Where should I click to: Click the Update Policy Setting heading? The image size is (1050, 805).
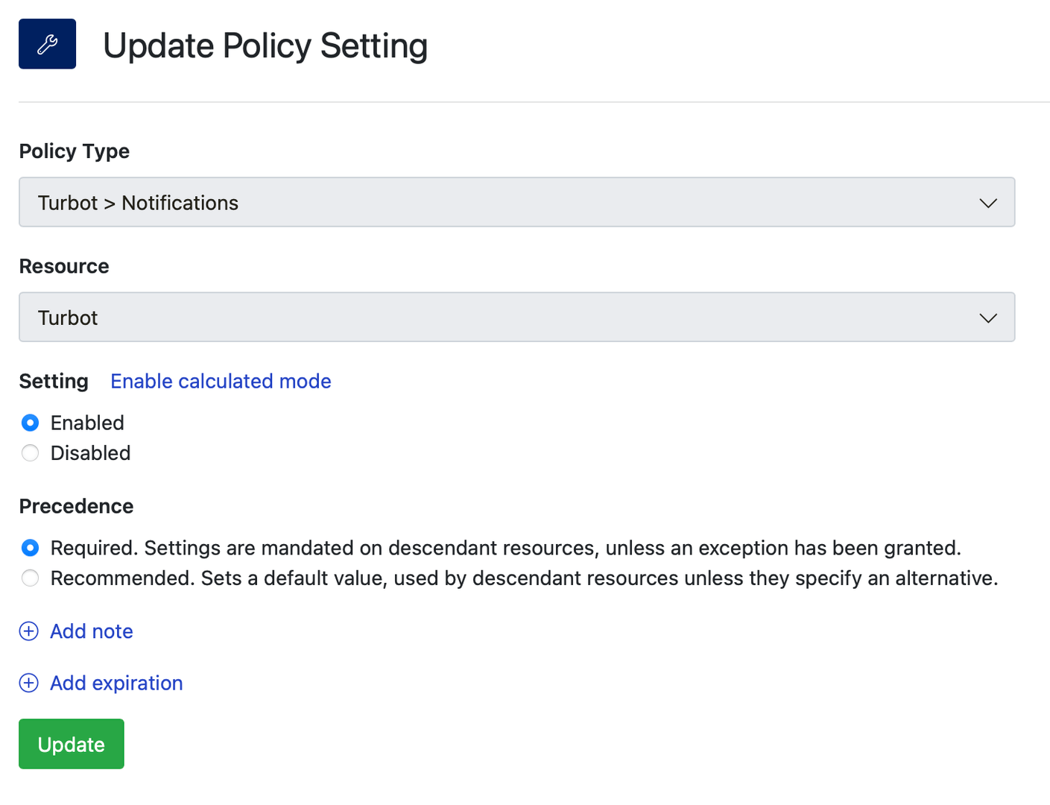265,45
